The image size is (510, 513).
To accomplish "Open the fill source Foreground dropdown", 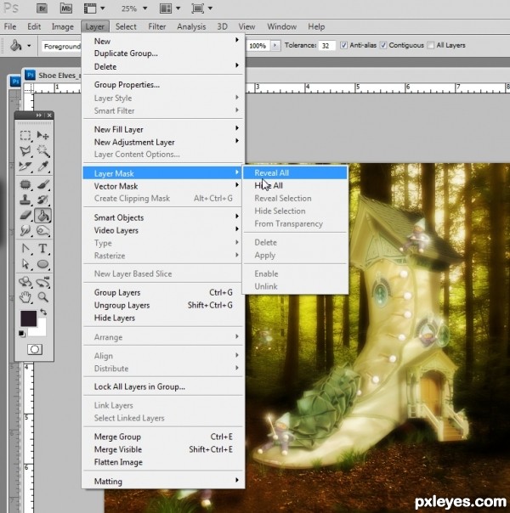I will (x=61, y=46).
